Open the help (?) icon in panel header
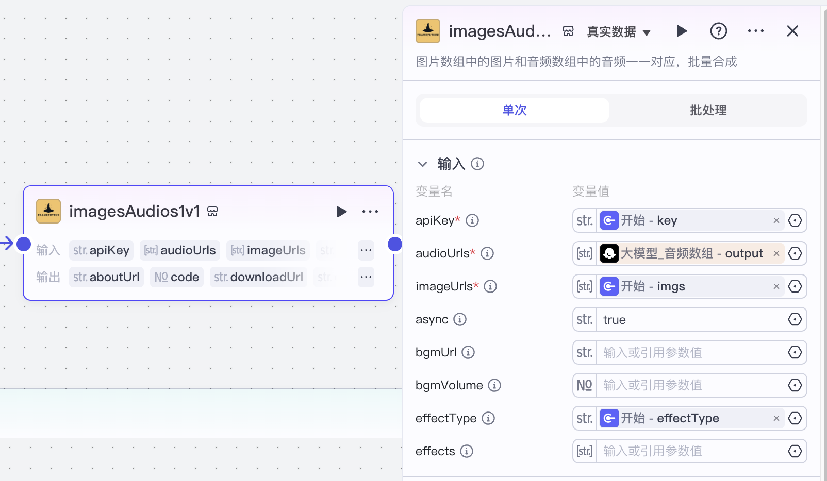Image resolution: width=827 pixels, height=481 pixels. click(719, 31)
